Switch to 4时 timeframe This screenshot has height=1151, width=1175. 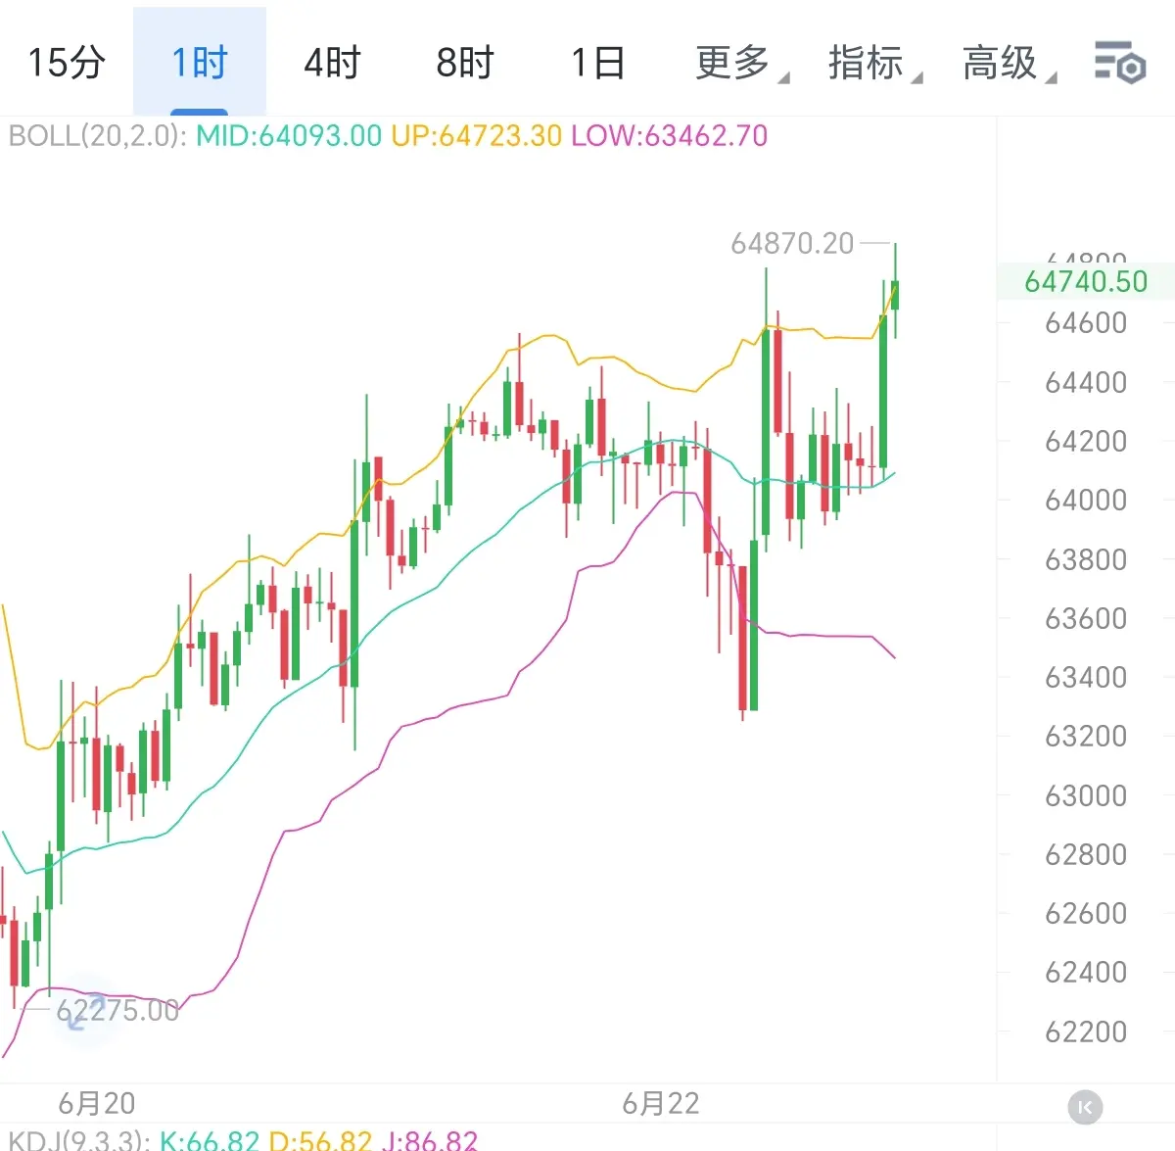pyautogui.click(x=332, y=63)
